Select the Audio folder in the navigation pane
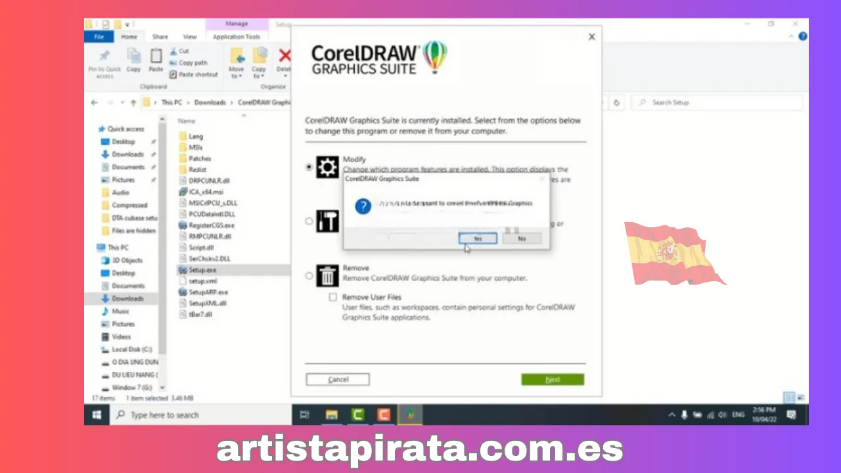 [120, 192]
